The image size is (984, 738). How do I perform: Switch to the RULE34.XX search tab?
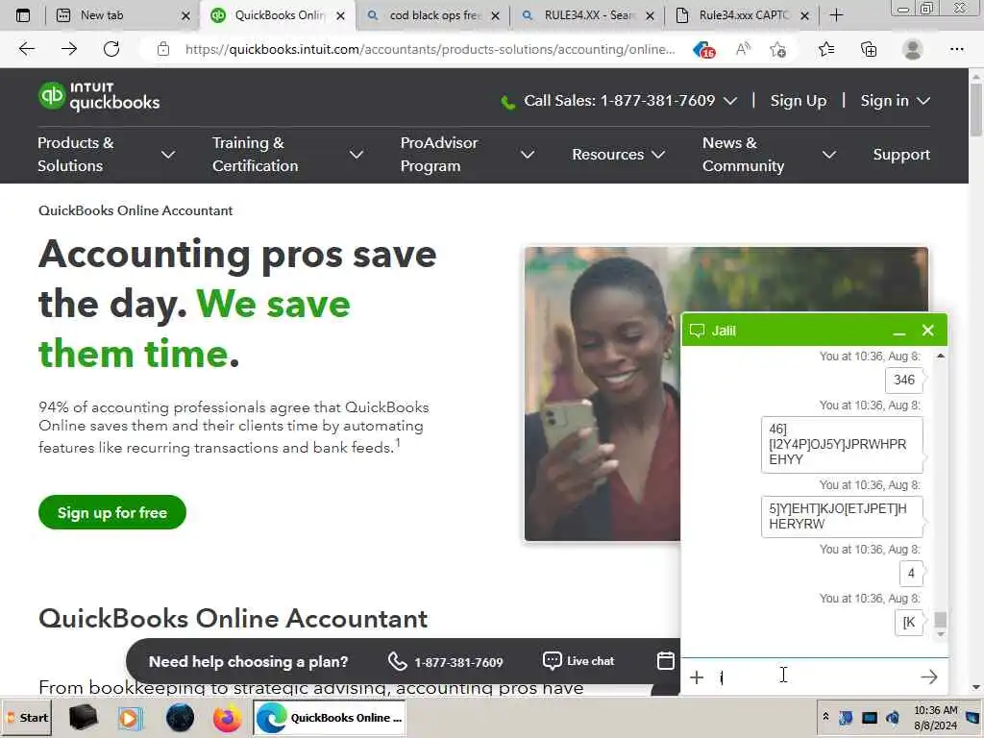pos(587,15)
